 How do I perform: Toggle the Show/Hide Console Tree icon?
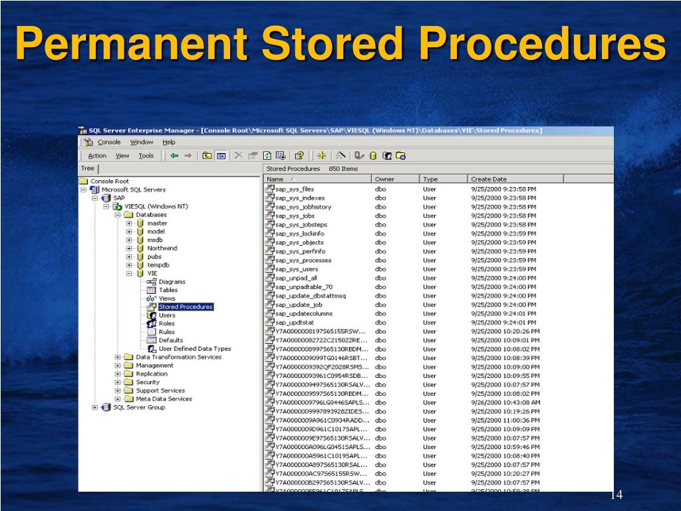221,156
